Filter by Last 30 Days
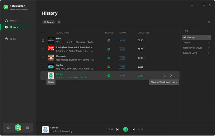This screenshot has width=215, height=136. [196, 53]
